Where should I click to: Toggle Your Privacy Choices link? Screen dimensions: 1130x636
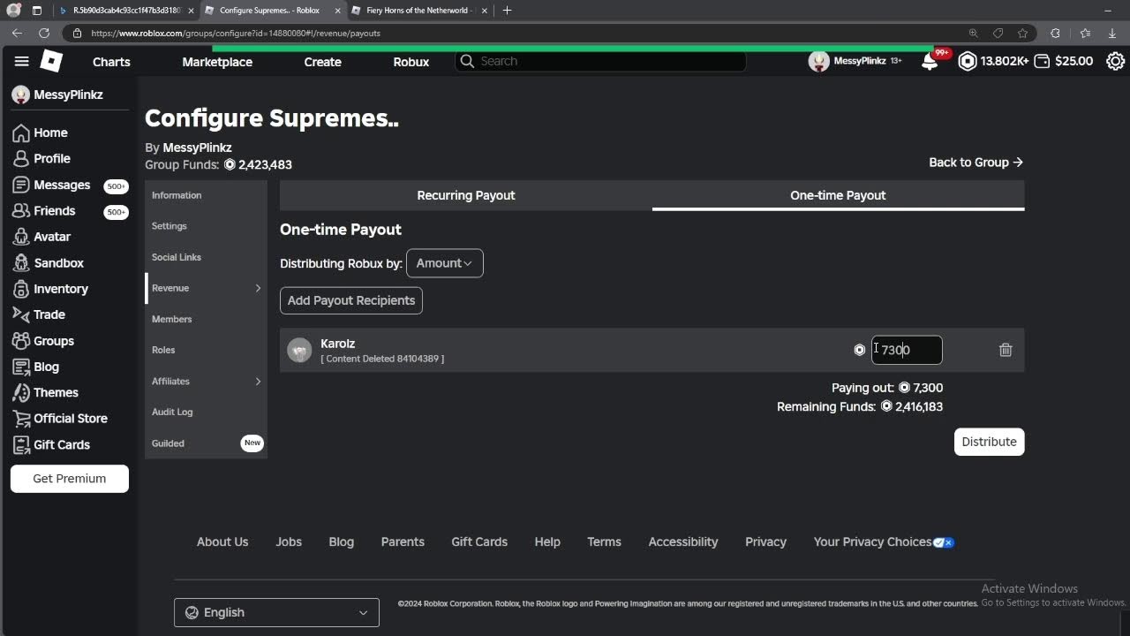click(884, 541)
